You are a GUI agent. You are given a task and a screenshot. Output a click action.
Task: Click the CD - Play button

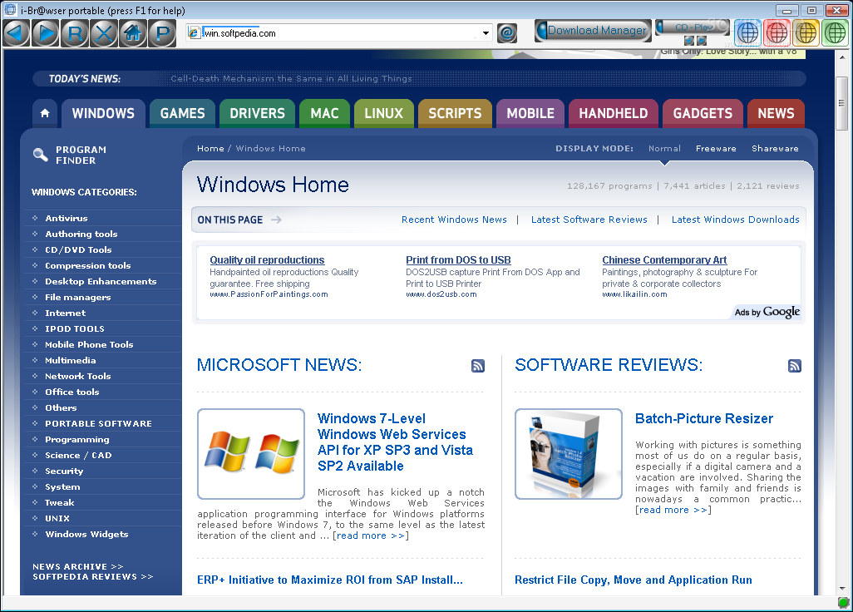pyautogui.click(x=693, y=27)
